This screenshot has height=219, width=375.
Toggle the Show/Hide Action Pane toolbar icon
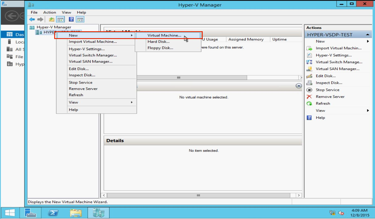point(80,19)
